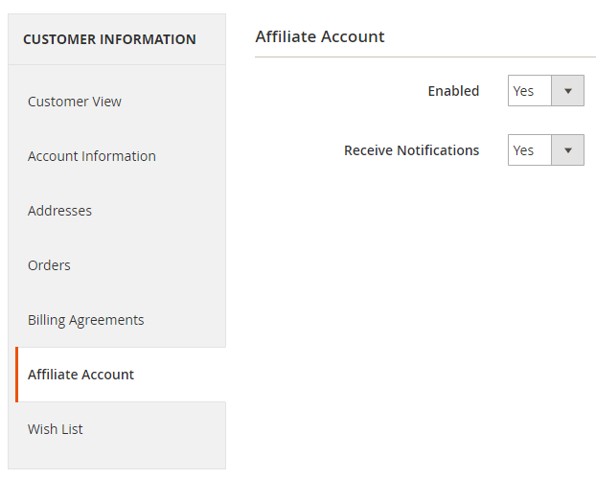
Task: Go to the Addresses tab
Action: tap(59, 211)
